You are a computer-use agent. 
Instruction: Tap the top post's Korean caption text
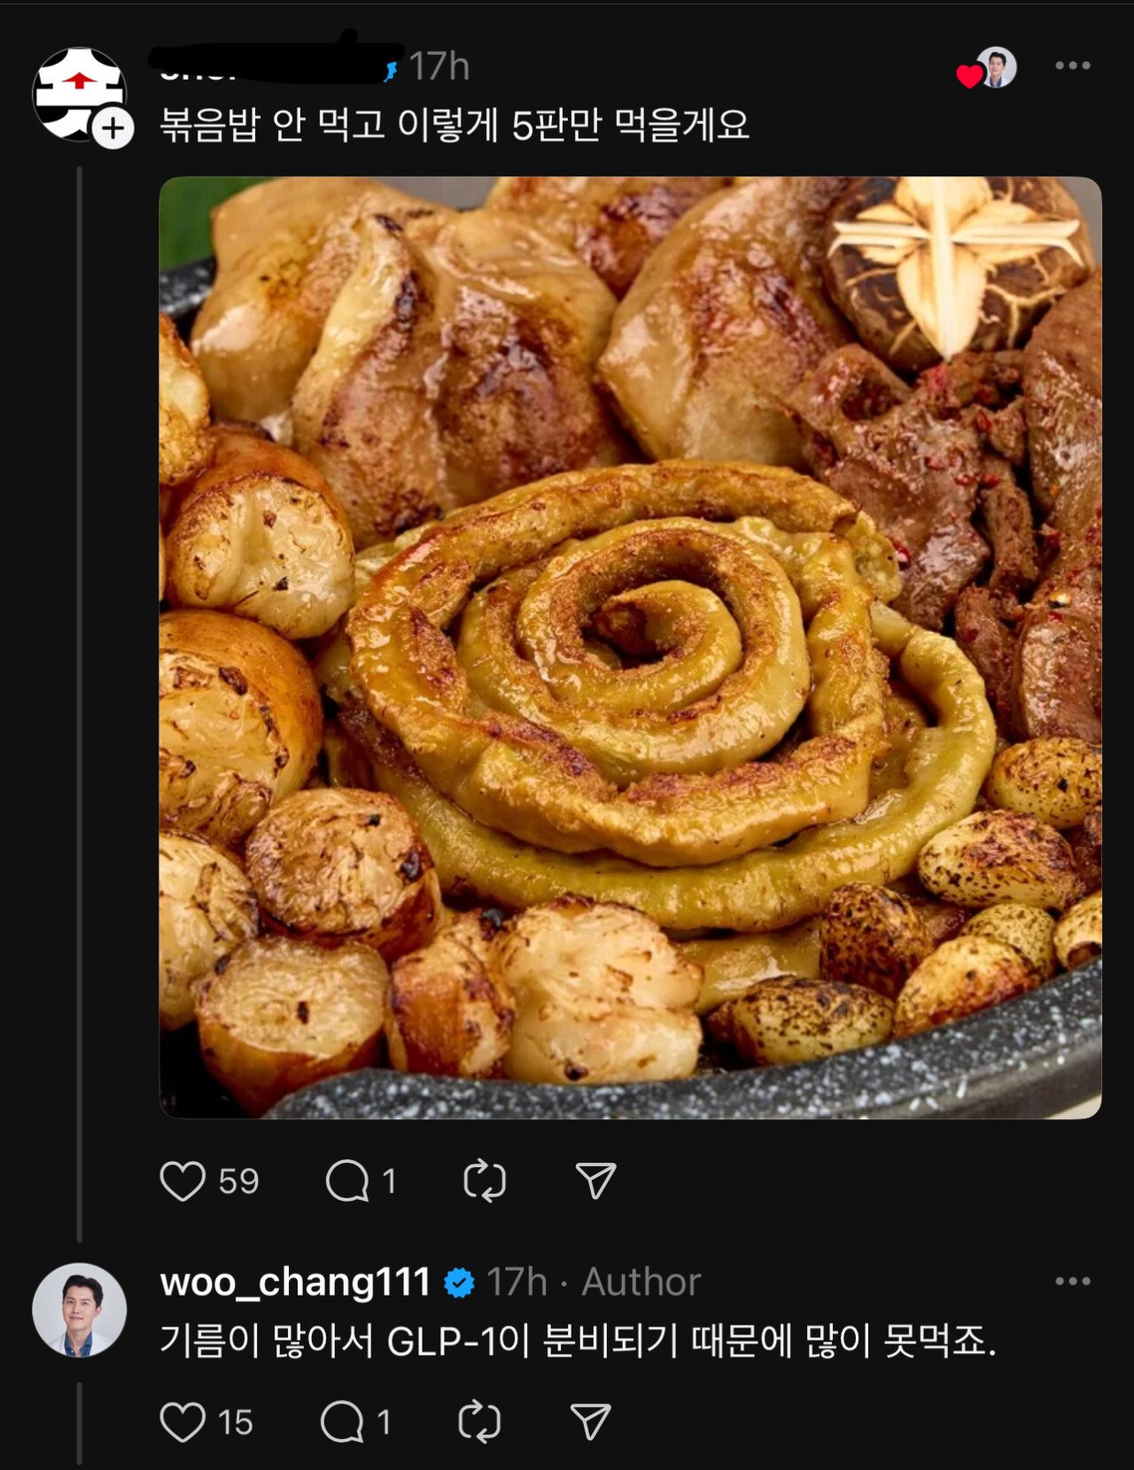[x=454, y=125]
